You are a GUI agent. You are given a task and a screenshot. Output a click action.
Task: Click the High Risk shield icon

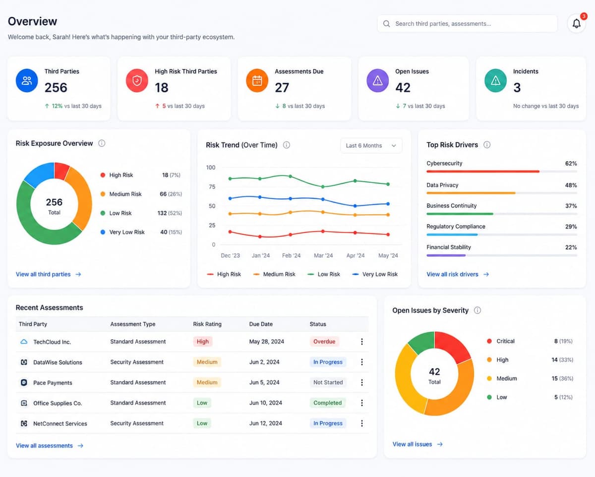pyautogui.click(x=137, y=81)
